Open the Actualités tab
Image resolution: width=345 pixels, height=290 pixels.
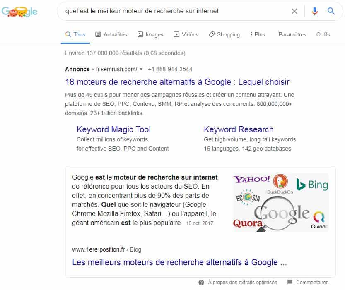(x=111, y=34)
